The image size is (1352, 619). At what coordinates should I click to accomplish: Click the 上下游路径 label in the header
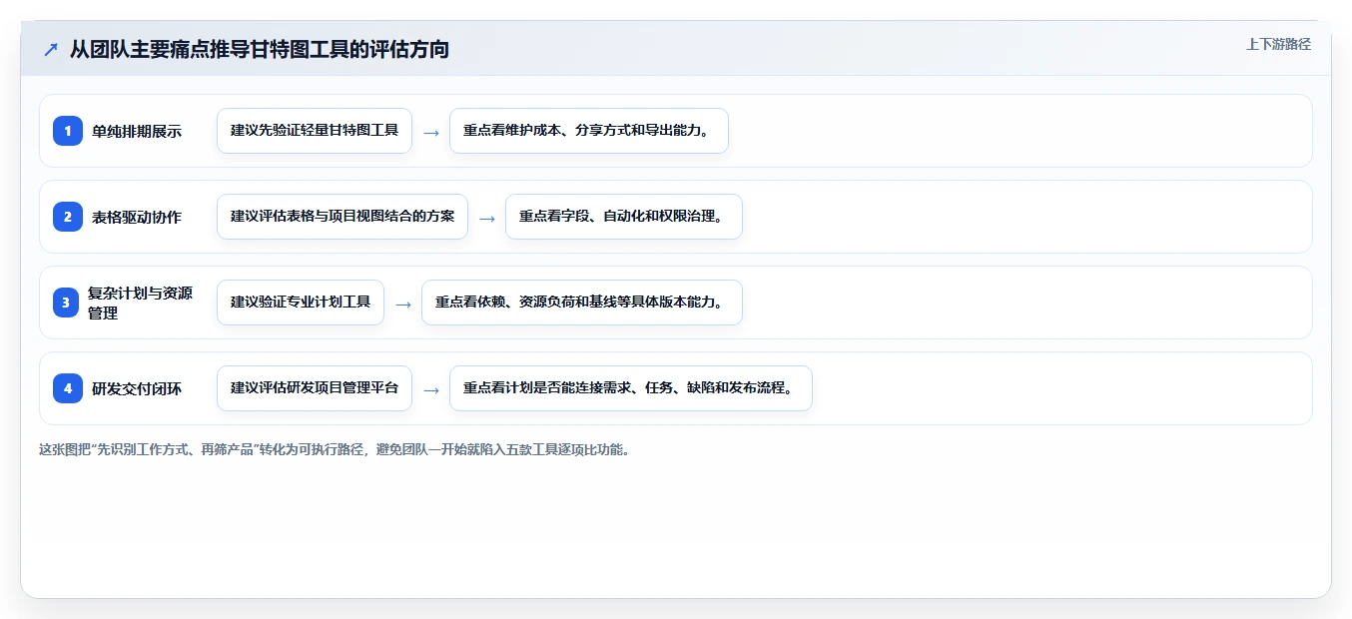pos(1278,44)
